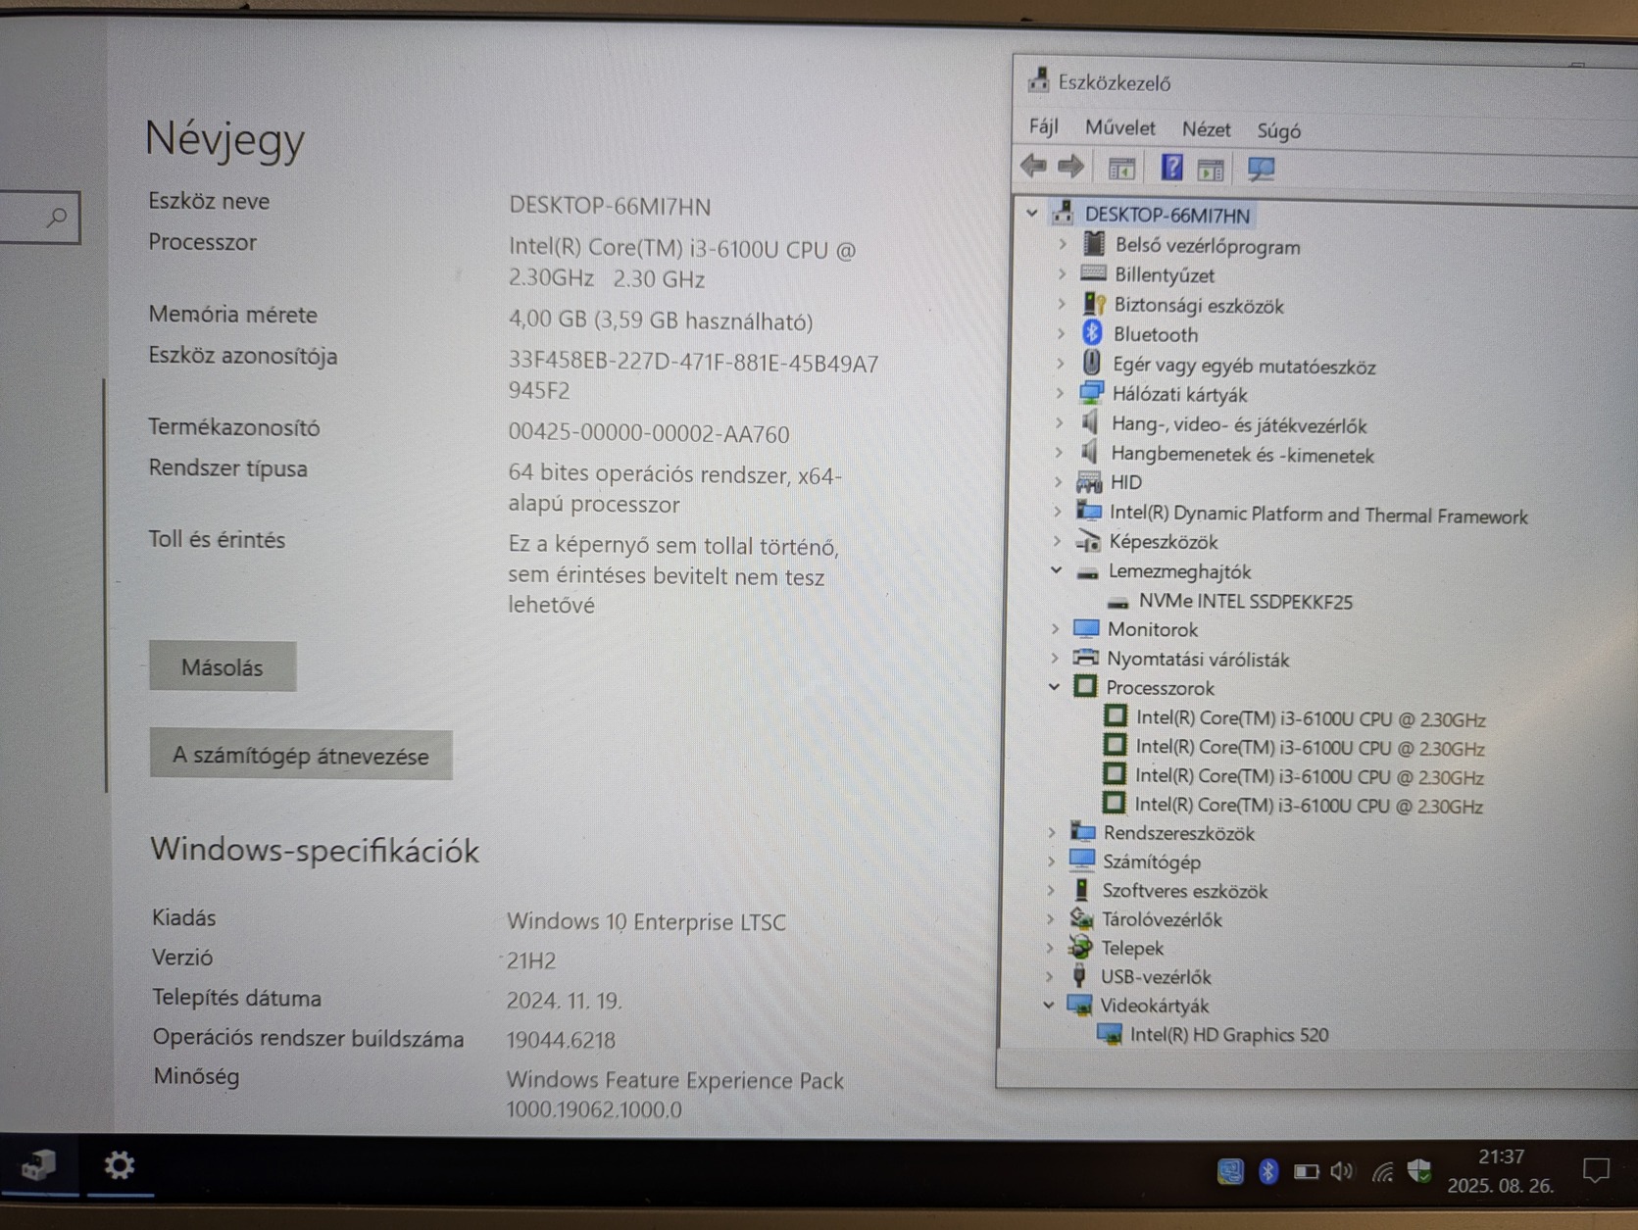Screen dimensions: 1638x1230
Task: Select the last Intel(R) Core(TM) i3-6100U entry
Action: (1309, 806)
